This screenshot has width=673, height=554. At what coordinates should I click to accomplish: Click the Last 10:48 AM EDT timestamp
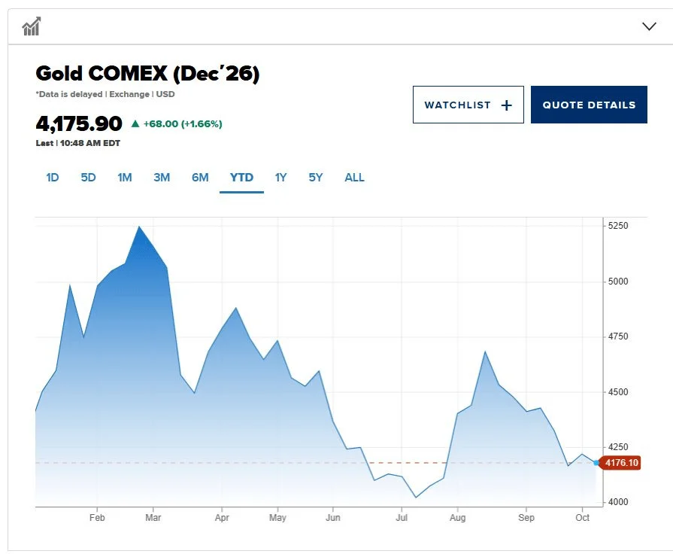click(x=78, y=143)
